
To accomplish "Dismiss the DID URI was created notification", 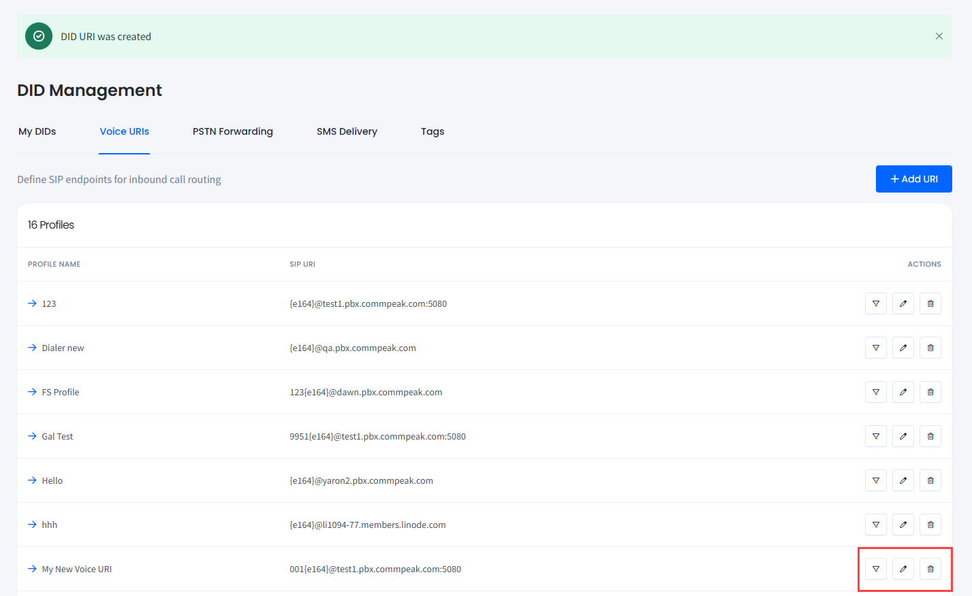I will click(x=939, y=36).
